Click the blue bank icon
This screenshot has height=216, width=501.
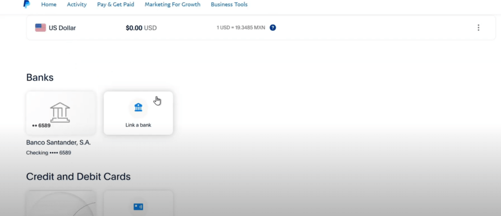(x=138, y=107)
